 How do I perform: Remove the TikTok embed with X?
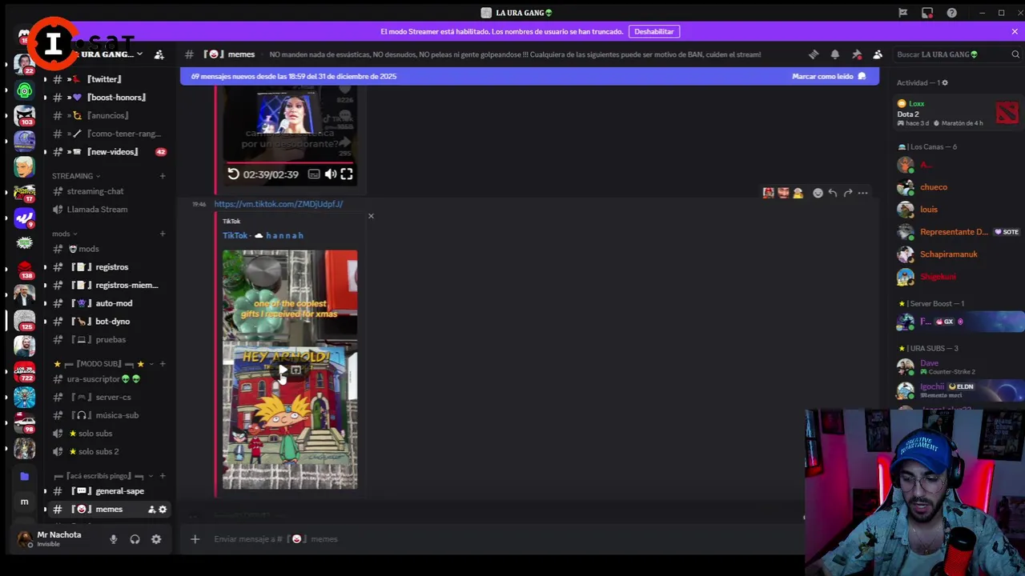pos(371,216)
